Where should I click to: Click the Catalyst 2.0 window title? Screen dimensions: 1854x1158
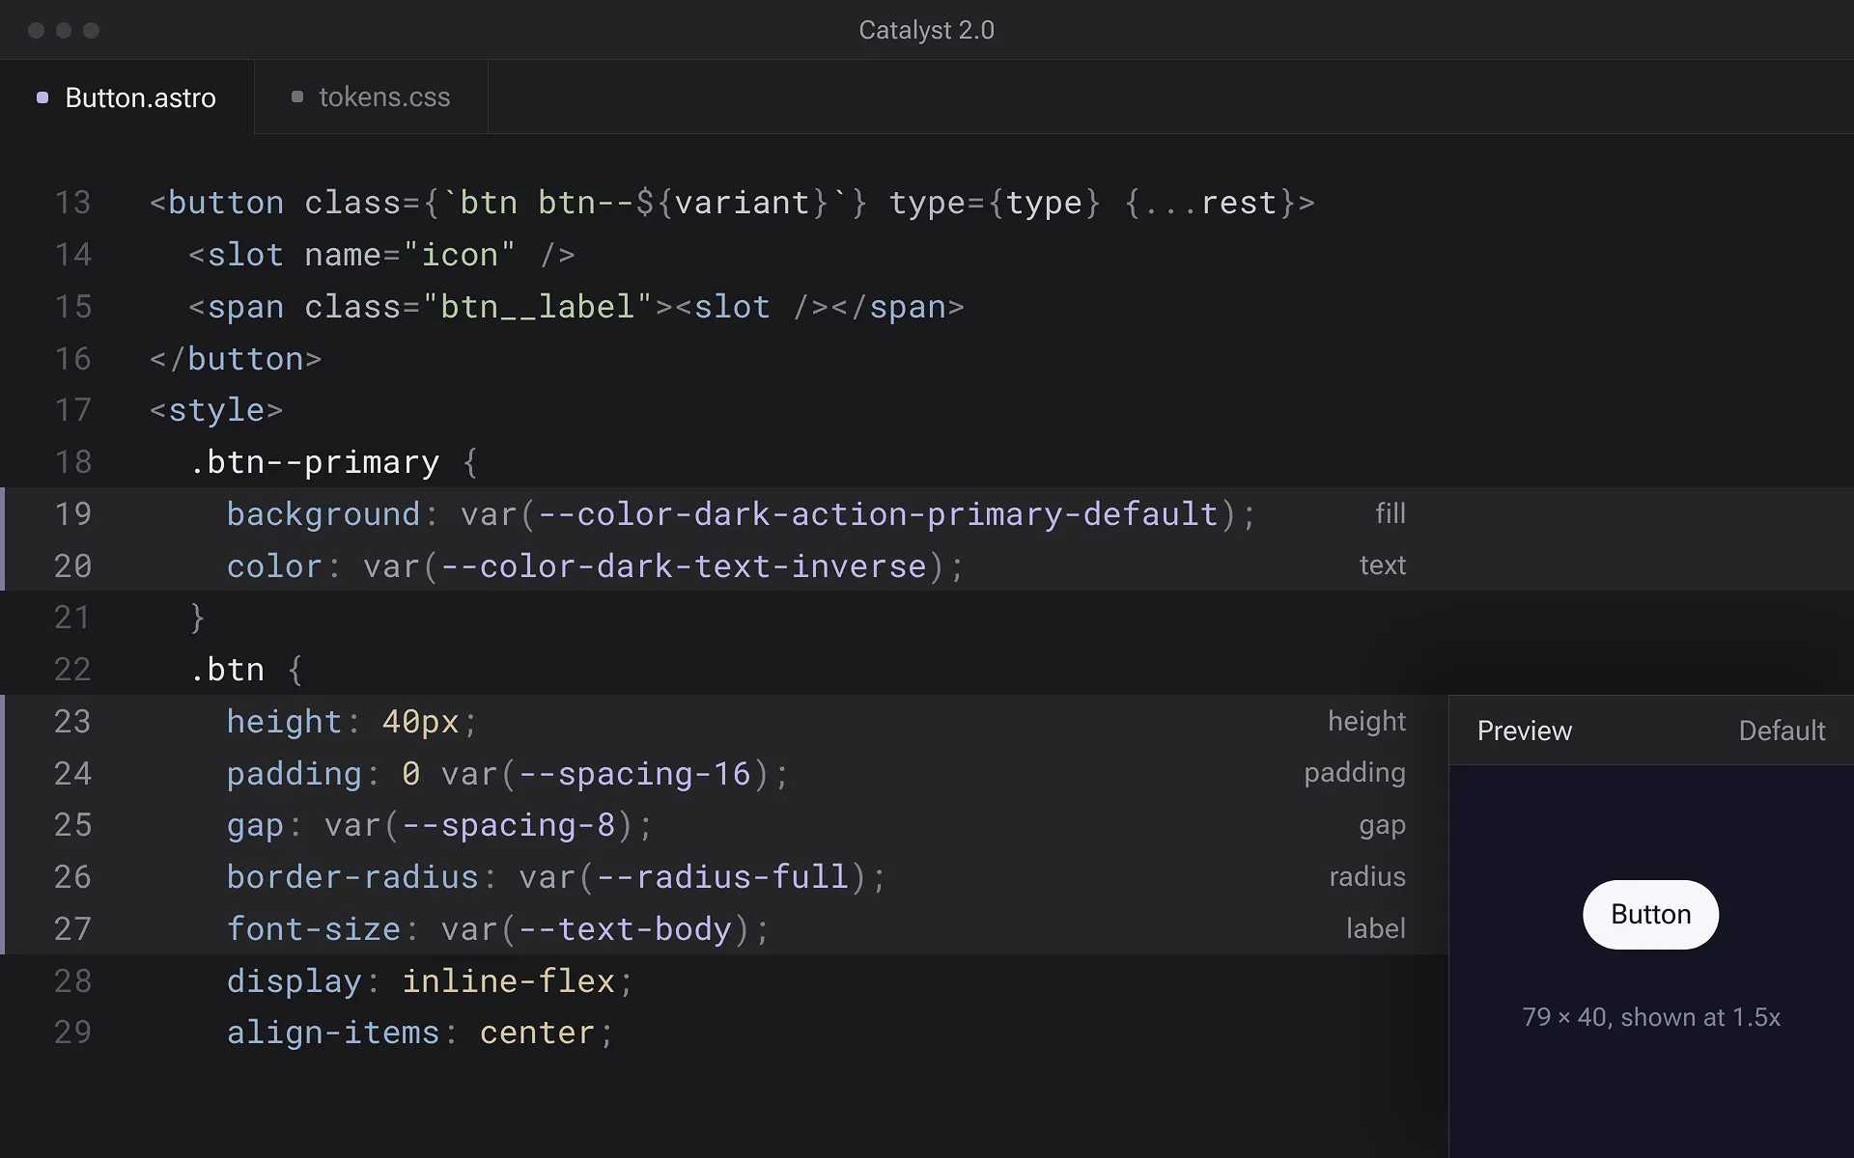pyautogui.click(x=926, y=30)
